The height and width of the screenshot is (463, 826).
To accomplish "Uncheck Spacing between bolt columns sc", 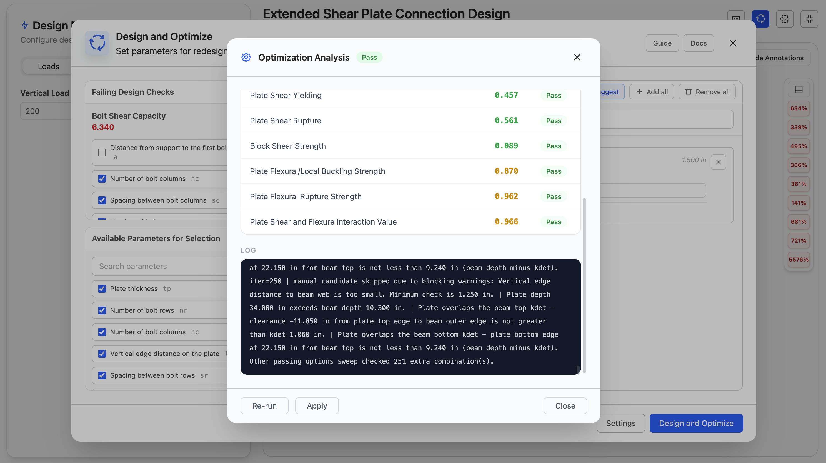I will (102, 200).
